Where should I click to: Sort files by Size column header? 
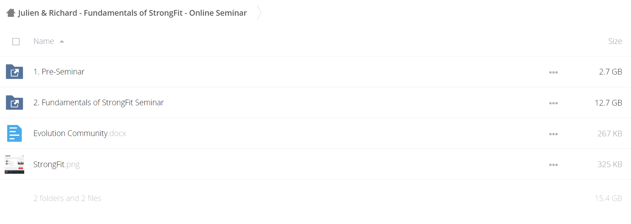pyautogui.click(x=615, y=41)
